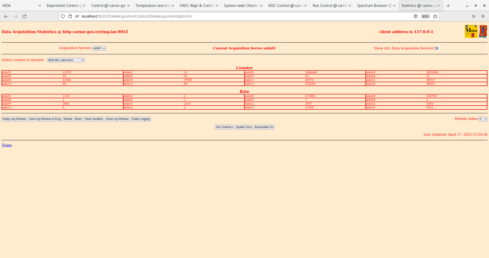
Task: Open the Acquisition Servers aida01 dropdown
Action: tap(99, 48)
